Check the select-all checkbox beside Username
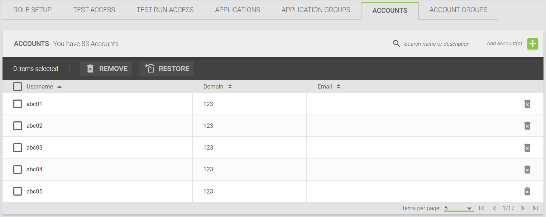 (x=18, y=87)
